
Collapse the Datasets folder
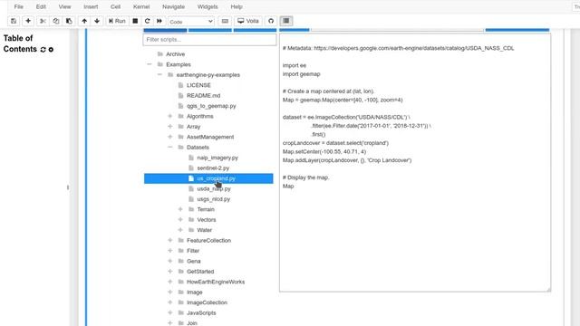pyautogui.click(x=170, y=147)
